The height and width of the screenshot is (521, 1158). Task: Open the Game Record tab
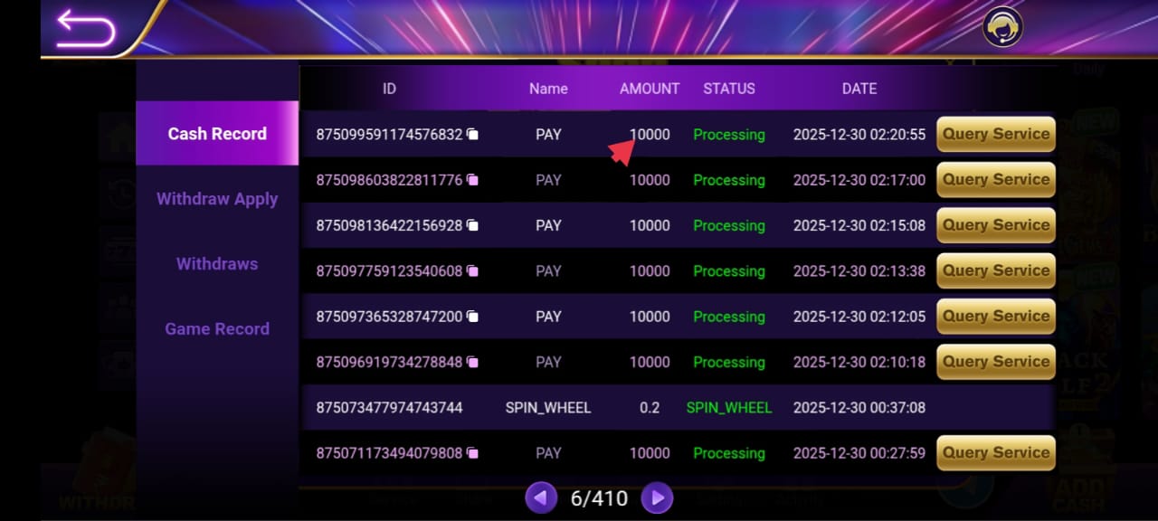click(217, 329)
